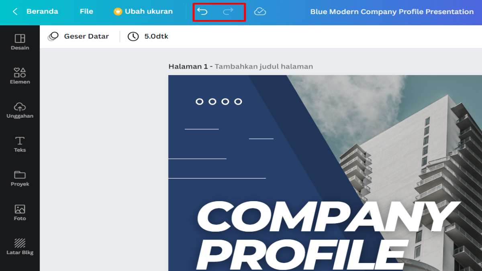Click the redo arrow icon
Image resolution: width=482 pixels, height=271 pixels.
pyautogui.click(x=228, y=12)
